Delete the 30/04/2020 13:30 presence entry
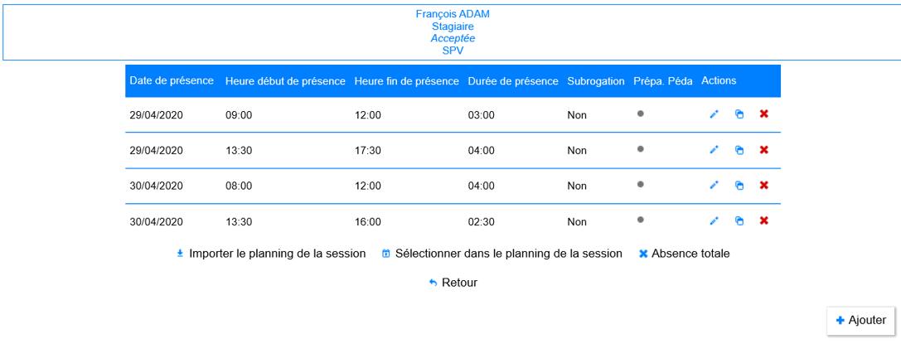Viewport: 901px width, 344px height. [764, 221]
